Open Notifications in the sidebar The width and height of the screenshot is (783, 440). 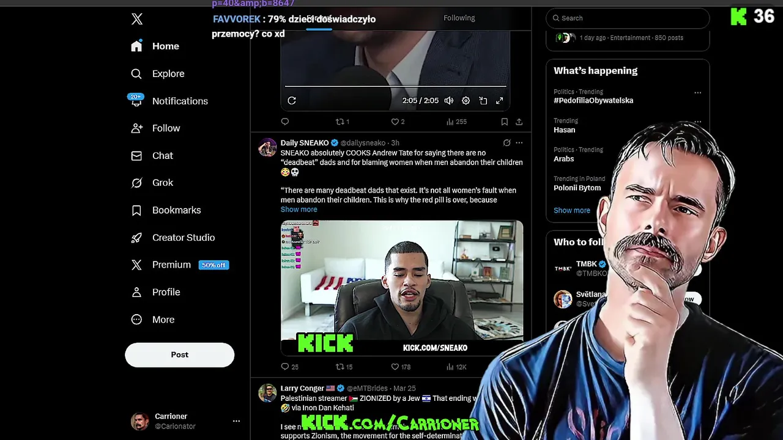pyautogui.click(x=169, y=101)
